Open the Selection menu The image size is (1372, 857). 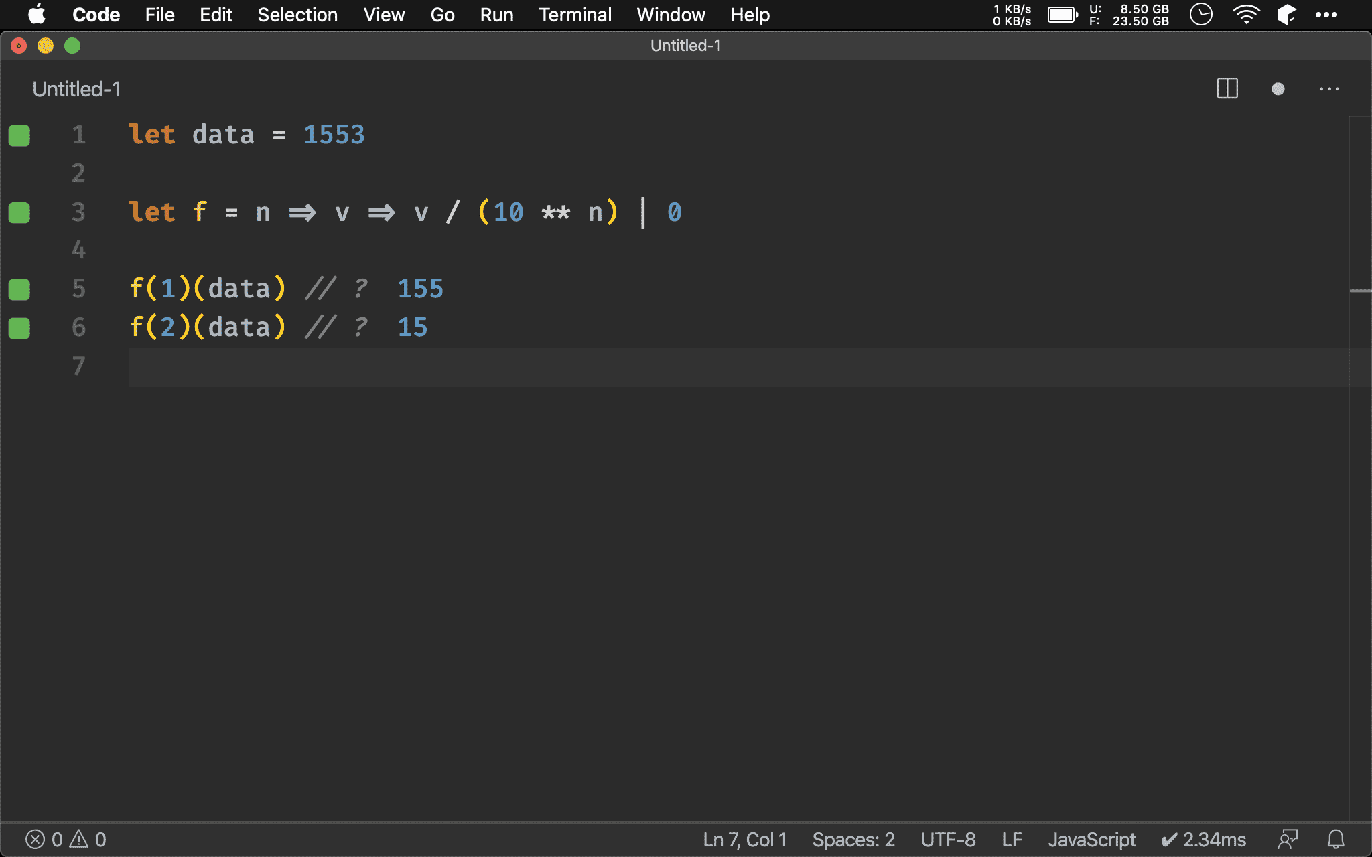coord(297,15)
